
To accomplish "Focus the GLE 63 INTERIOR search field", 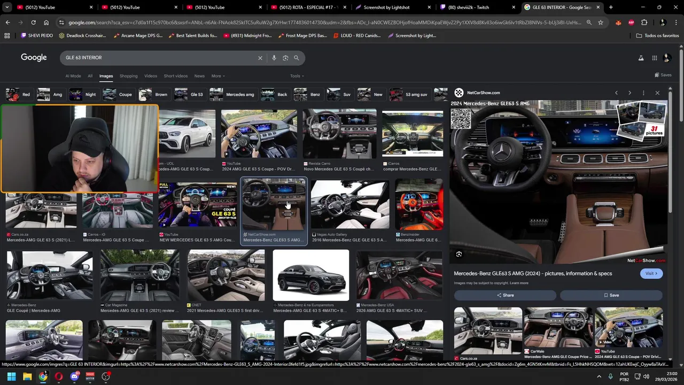I will click(160, 58).
